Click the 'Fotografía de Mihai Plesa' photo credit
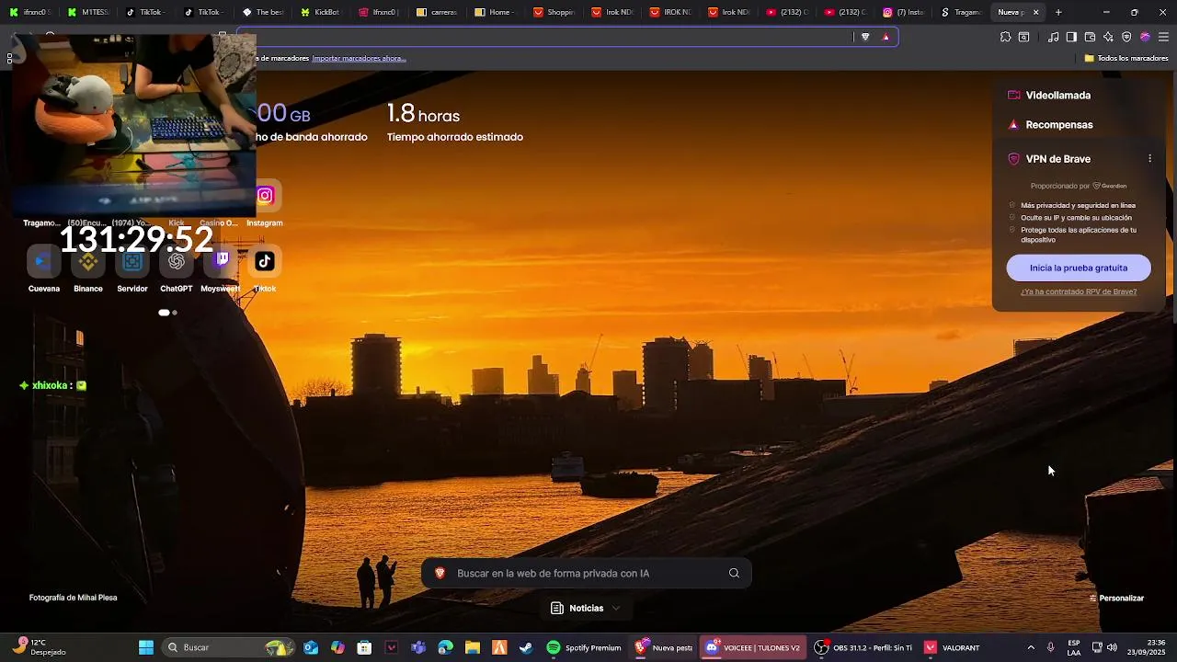This screenshot has height=662, width=1177. [74, 598]
